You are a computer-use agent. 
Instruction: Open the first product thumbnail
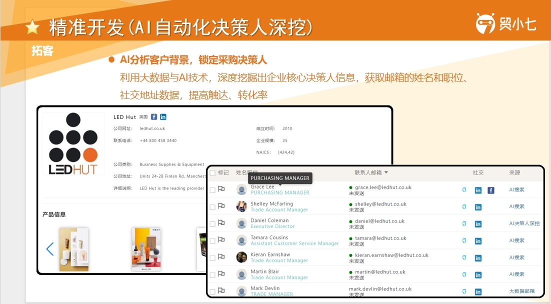pyautogui.click(x=74, y=249)
